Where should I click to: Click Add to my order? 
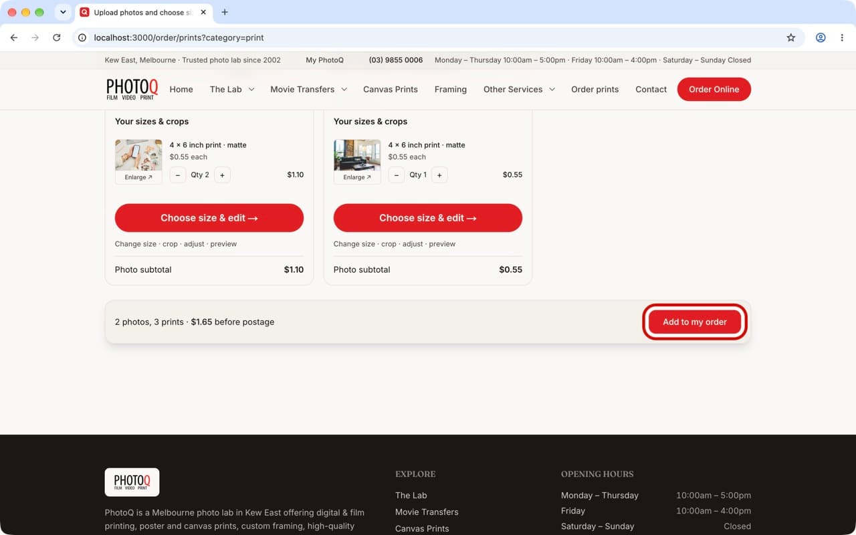[695, 322]
